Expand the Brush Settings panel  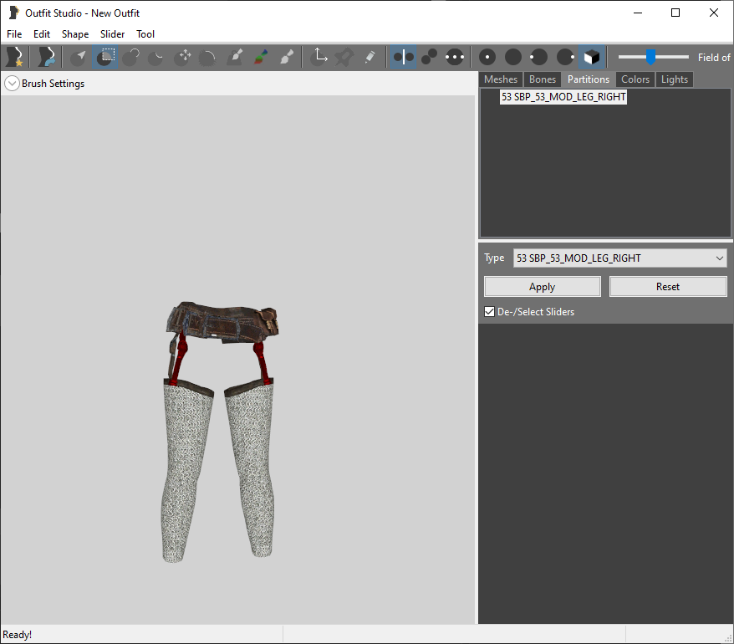[12, 84]
